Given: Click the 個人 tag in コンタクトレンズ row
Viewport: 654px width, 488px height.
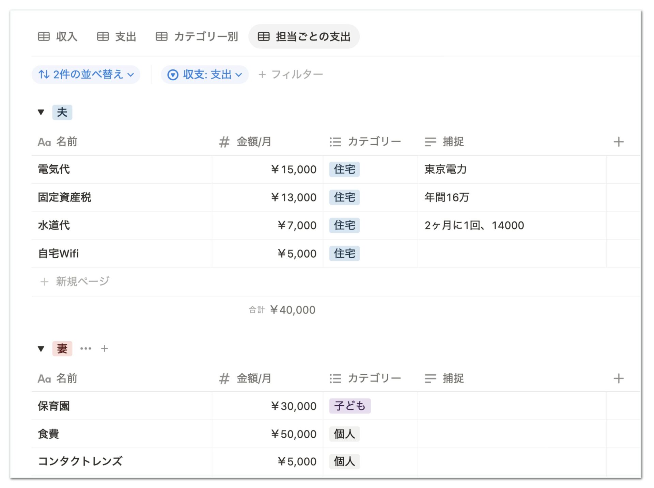Looking at the screenshot, I should coord(344,462).
